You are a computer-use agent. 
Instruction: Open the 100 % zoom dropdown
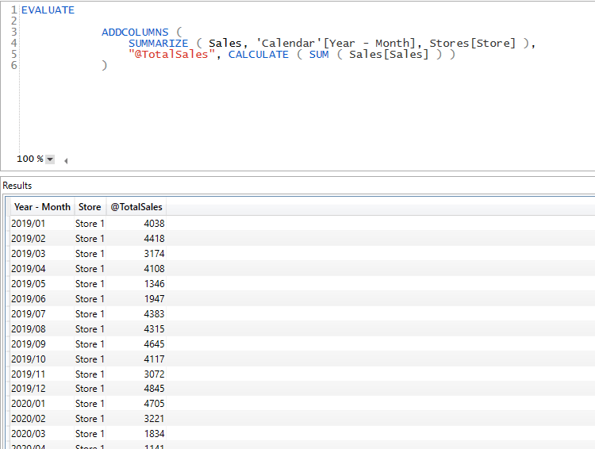(50, 159)
